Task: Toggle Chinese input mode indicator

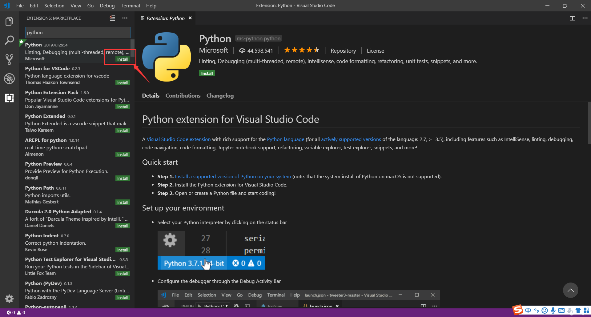Action: click(528, 310)
